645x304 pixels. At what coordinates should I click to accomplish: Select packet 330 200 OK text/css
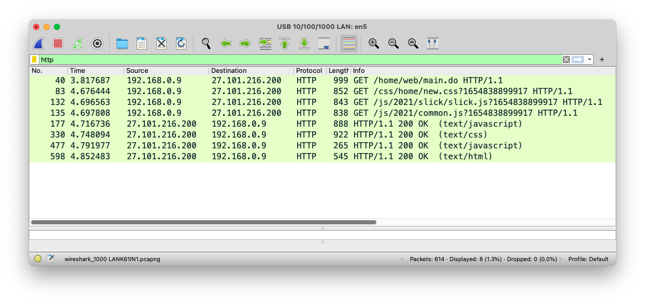(x=322, y=135)
